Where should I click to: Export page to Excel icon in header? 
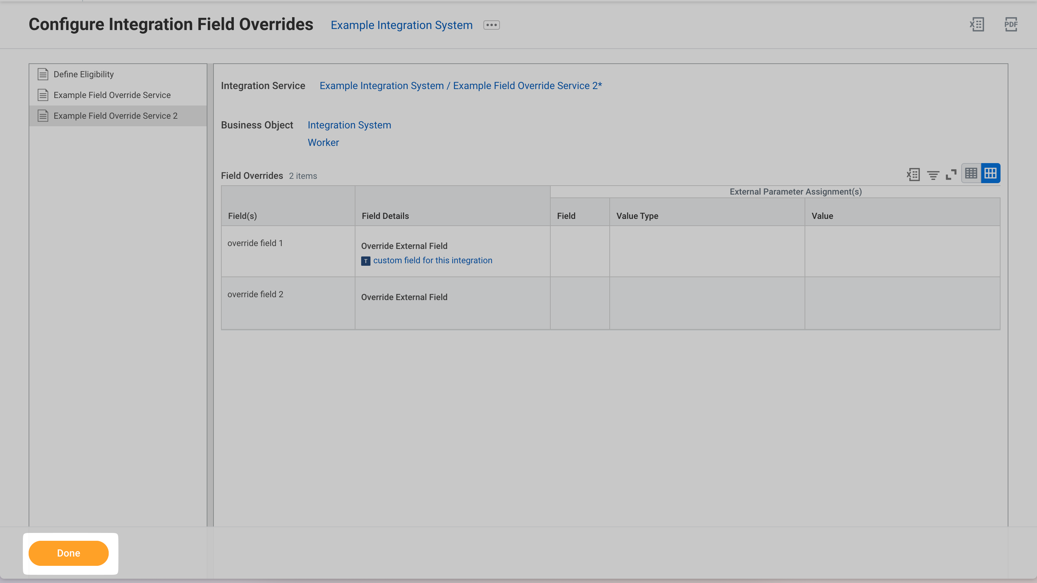click(977, 25)
